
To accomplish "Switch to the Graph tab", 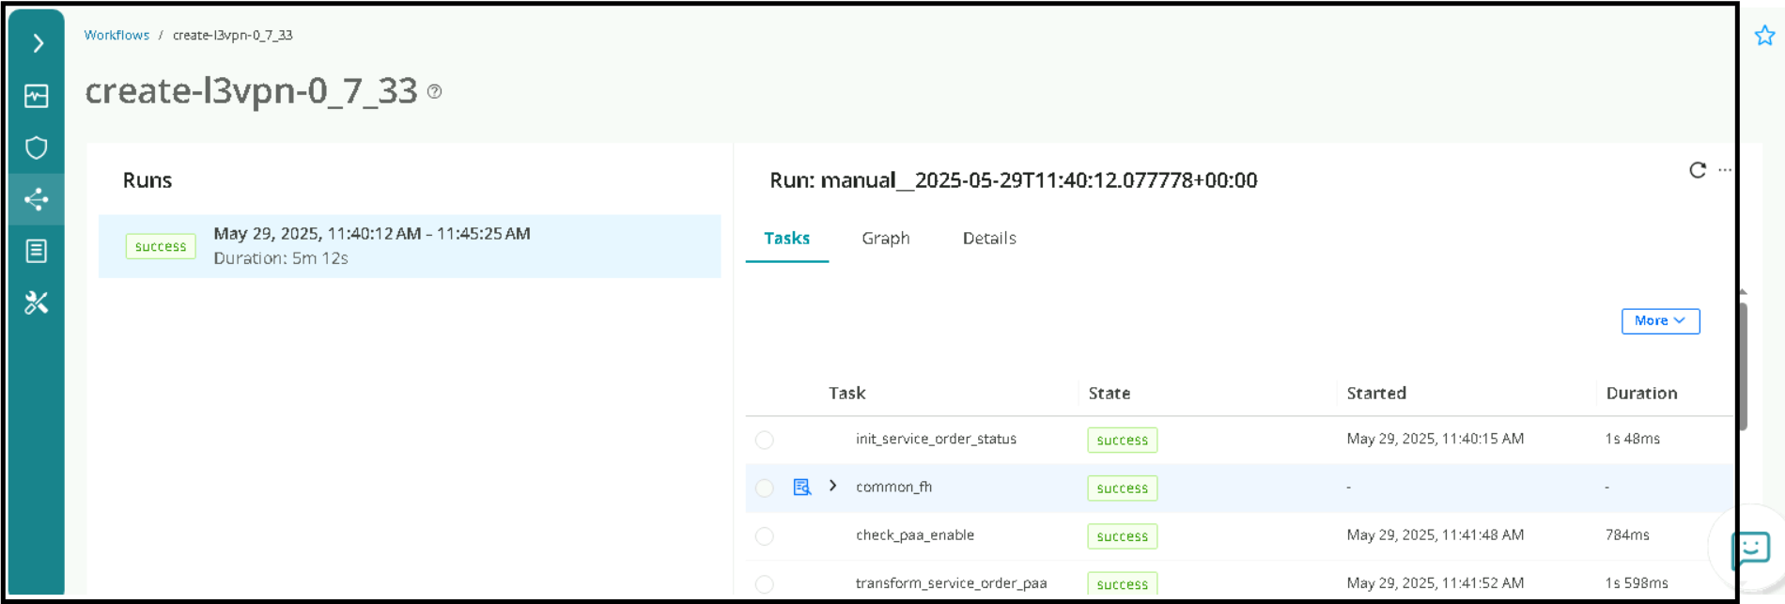I will click(885, 239).
